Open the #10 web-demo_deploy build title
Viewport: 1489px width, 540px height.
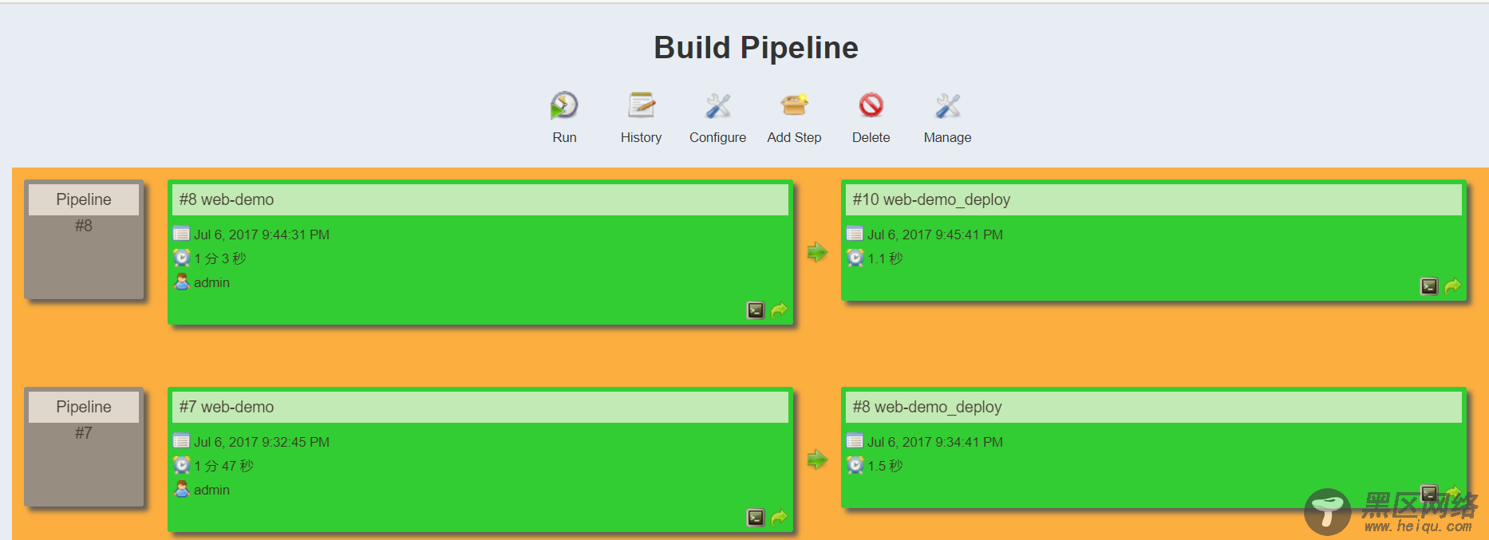[931, 199]
